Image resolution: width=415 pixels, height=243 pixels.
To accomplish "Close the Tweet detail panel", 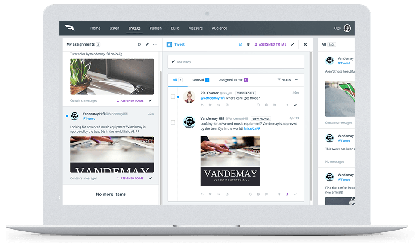I will (x=305, y=44).
